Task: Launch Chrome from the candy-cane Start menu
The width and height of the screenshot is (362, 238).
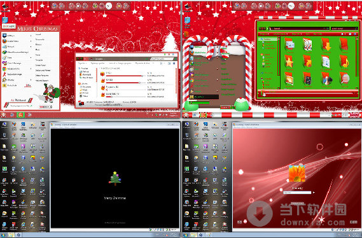Action: click(199, 80)
